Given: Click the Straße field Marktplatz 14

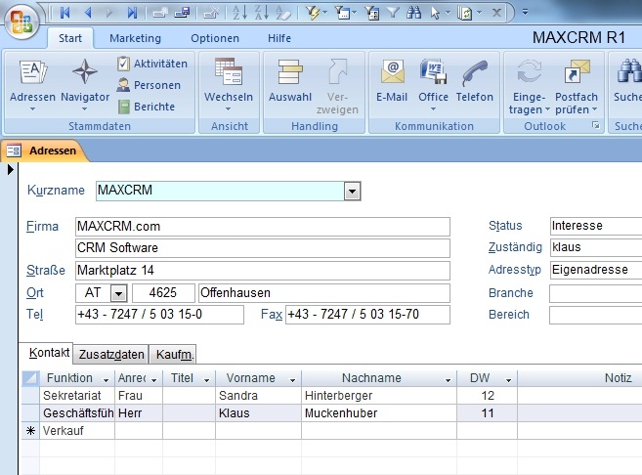Looking at the screenshot, I should pyautogui.click(x=261, y=271).
